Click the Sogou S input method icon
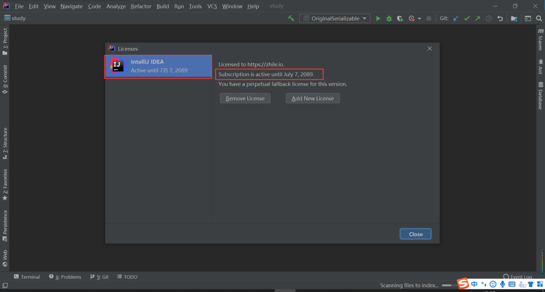Image resolution: width=545 pixels, height=292 pixels. click(463, 283)
